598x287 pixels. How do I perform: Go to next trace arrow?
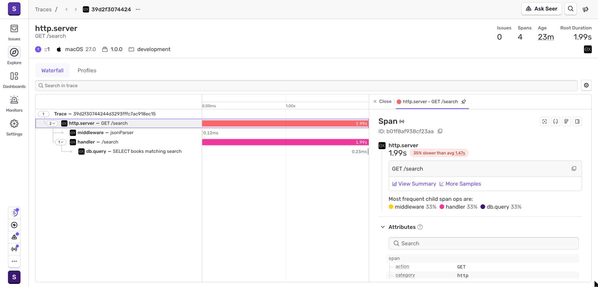point(76,9)
